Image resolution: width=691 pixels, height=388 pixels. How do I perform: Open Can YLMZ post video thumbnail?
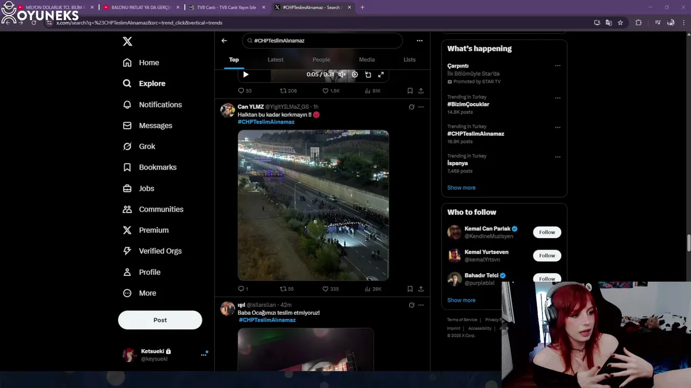pyautogui.click(x=313, y=205)
